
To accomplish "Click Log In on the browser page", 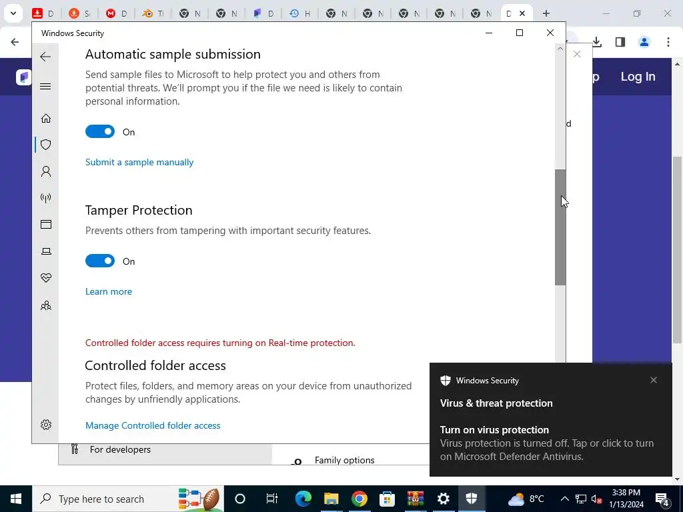I will [638, 77].
